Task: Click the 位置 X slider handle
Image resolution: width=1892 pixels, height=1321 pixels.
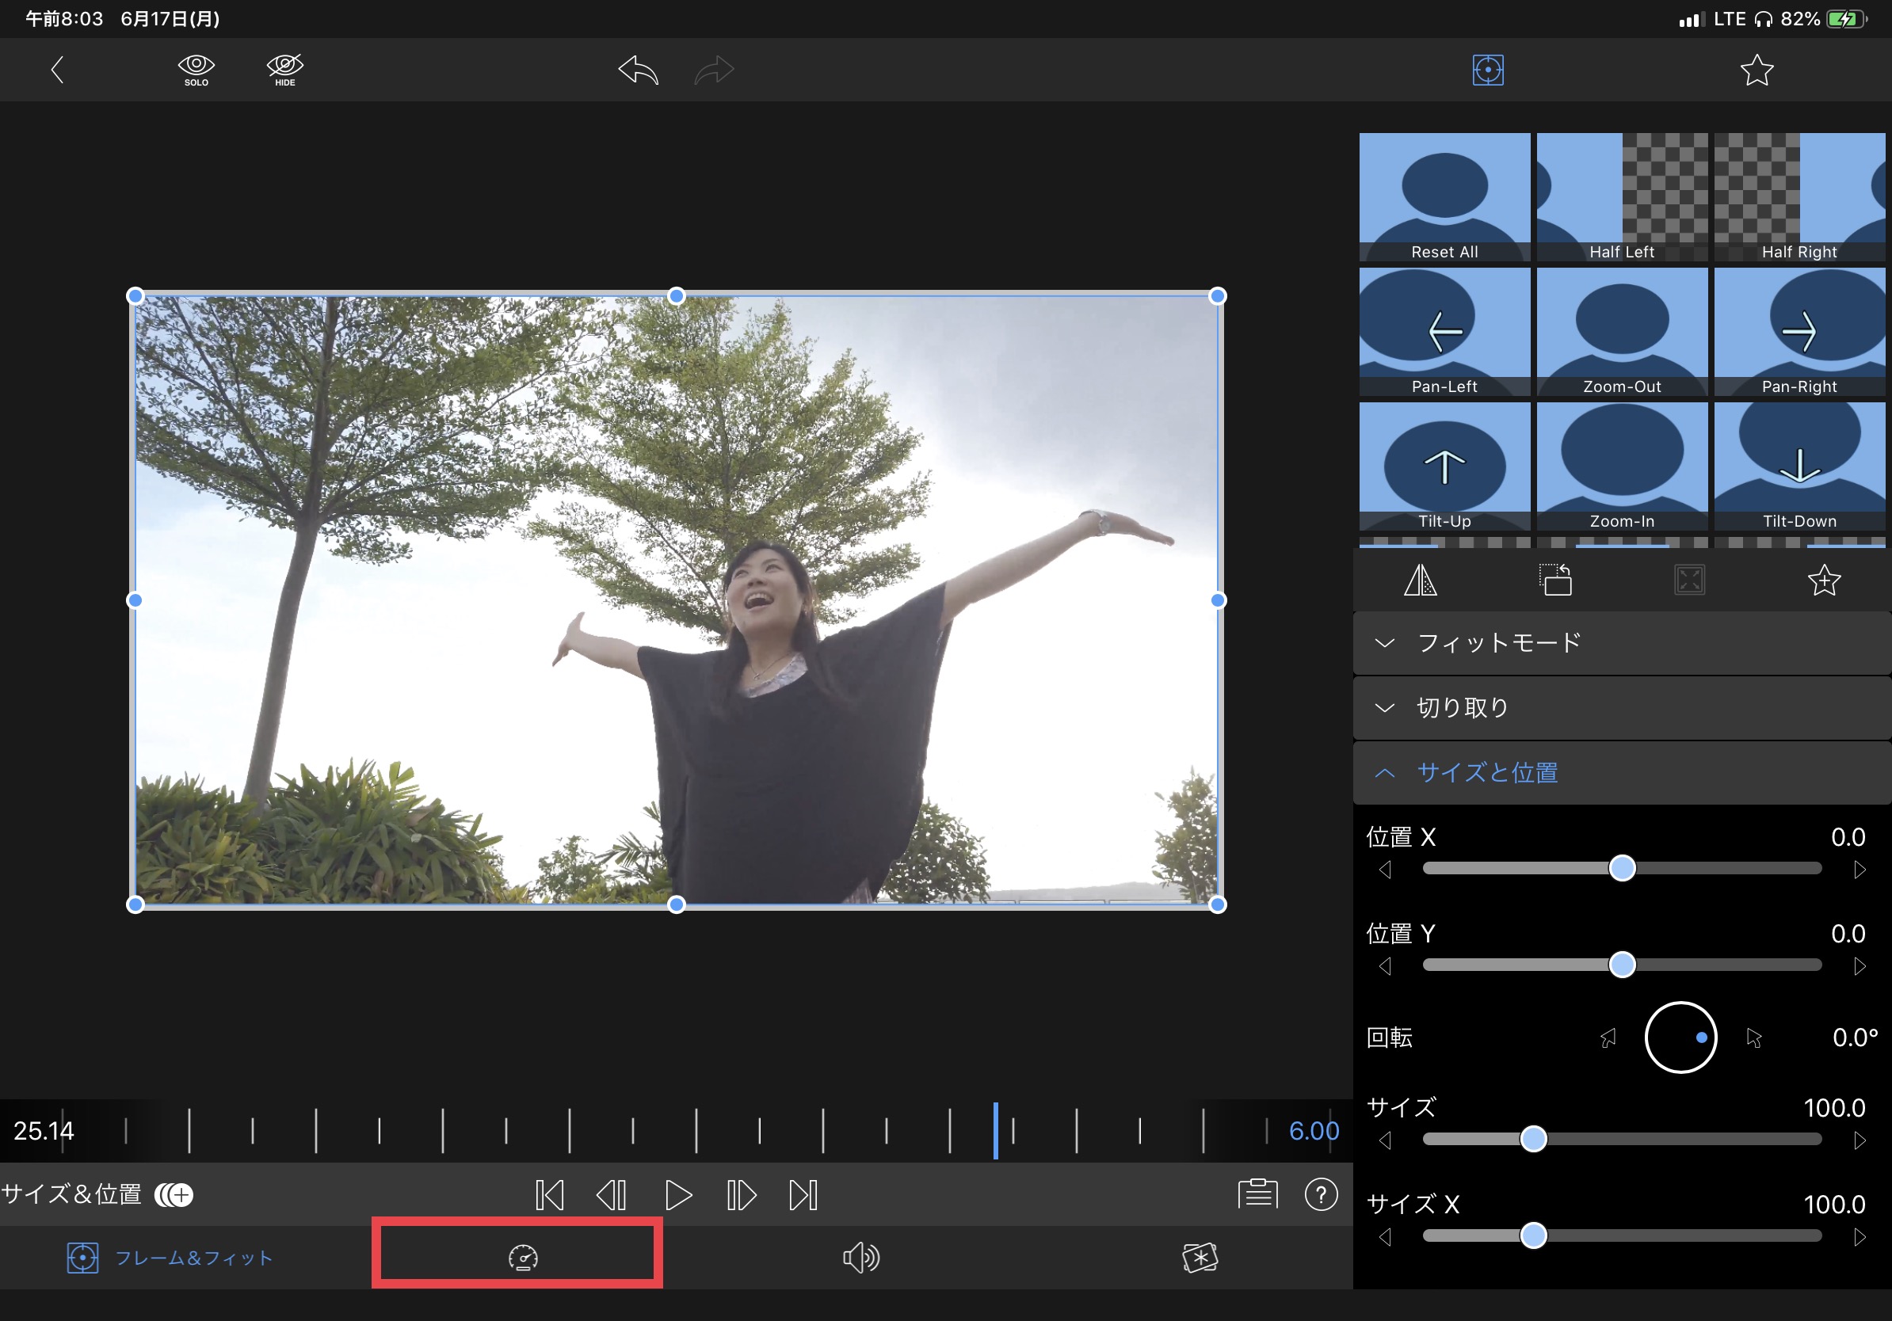Action: pyautogui.click(x=1622, y=869)
